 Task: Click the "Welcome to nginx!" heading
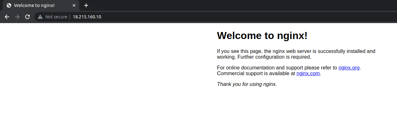click(x=262, y=36)
